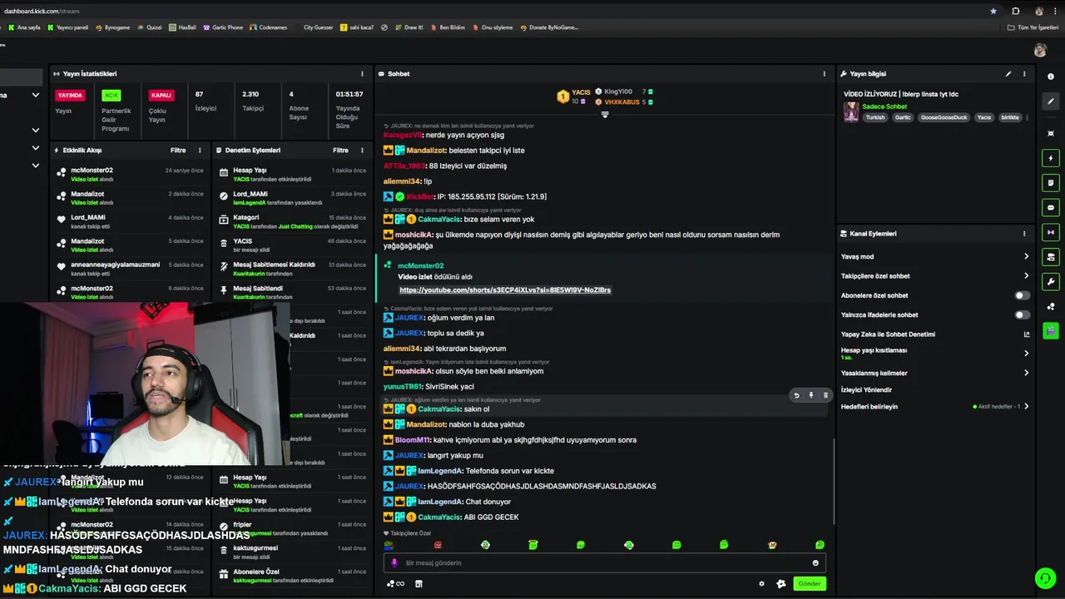Viewport: 1065px width, 599px height.
Task: Click the purple microphone icon in message box
Action: pyautogui.click(x=394, y=563)
